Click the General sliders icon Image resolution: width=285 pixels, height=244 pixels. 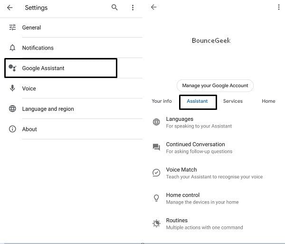coord(12,27)
